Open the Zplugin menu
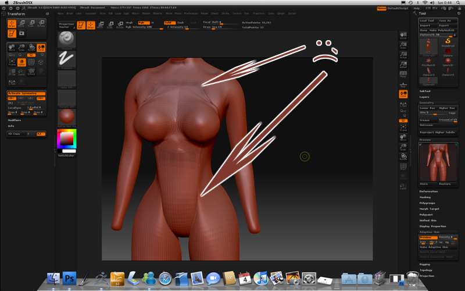Screen dimensions: 465x291 281,13
